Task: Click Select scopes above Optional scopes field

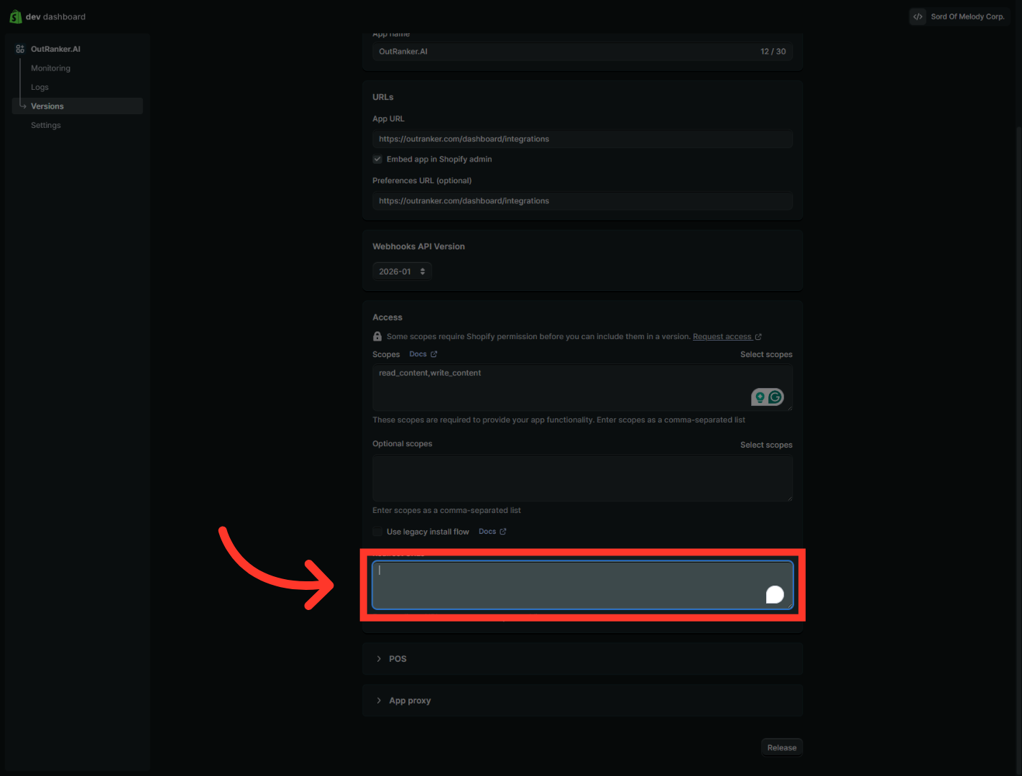Action: click(x=766, y=445)
